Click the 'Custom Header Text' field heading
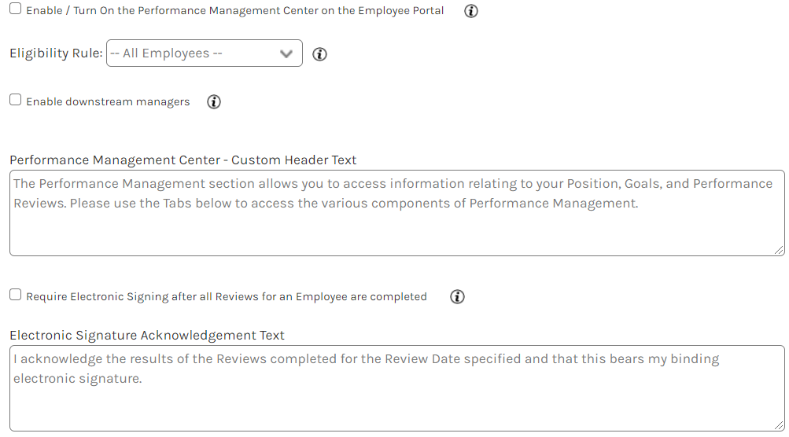The width and height of the screenshot is (789, 437). pyautogui.click(x=183, y=160)
